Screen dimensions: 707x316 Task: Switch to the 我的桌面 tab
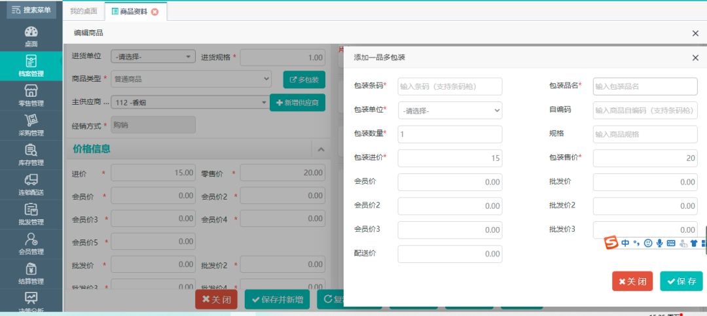[84, 11]
